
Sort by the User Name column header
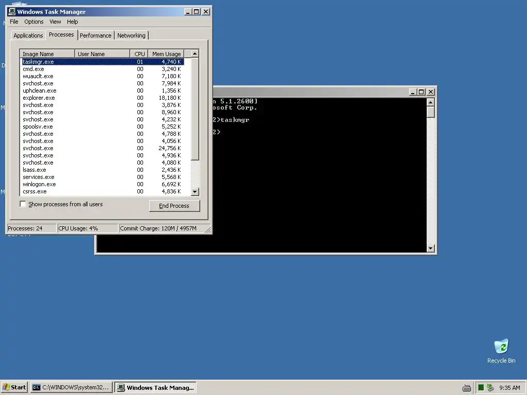(102, 53)
